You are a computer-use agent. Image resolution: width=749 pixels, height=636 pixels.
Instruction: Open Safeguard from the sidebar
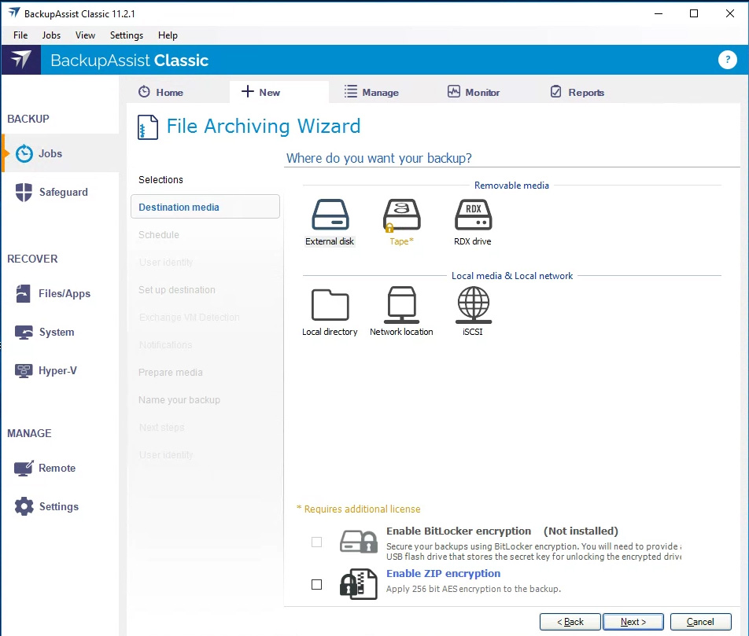pos(63,193)
